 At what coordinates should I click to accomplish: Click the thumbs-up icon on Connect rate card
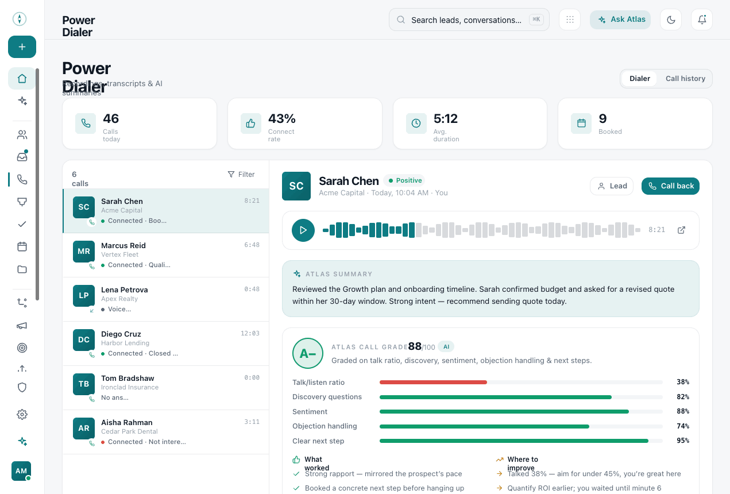[x=251, y=123]
